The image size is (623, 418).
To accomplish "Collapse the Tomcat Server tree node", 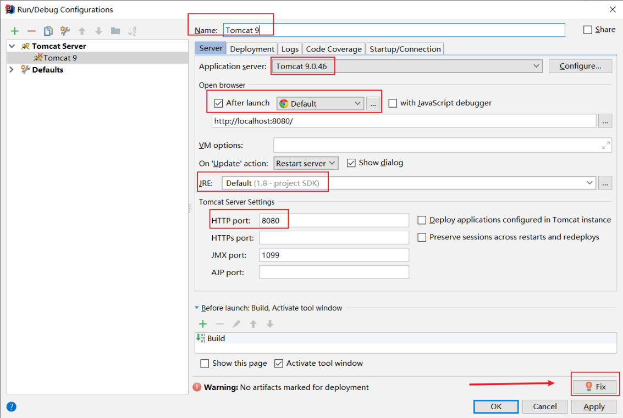I will click(12, 46).
